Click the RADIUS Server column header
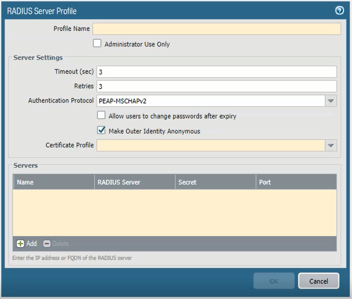The width and height of the screenshot is (352, 299). click(134, 182)
